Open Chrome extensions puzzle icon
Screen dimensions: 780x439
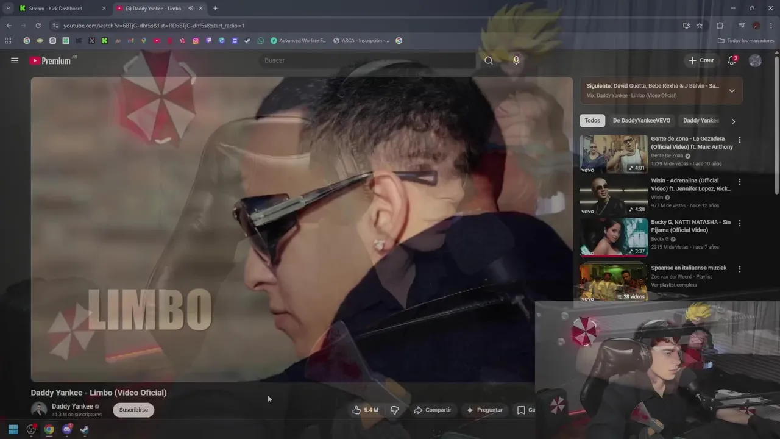[x=720, y=26]
